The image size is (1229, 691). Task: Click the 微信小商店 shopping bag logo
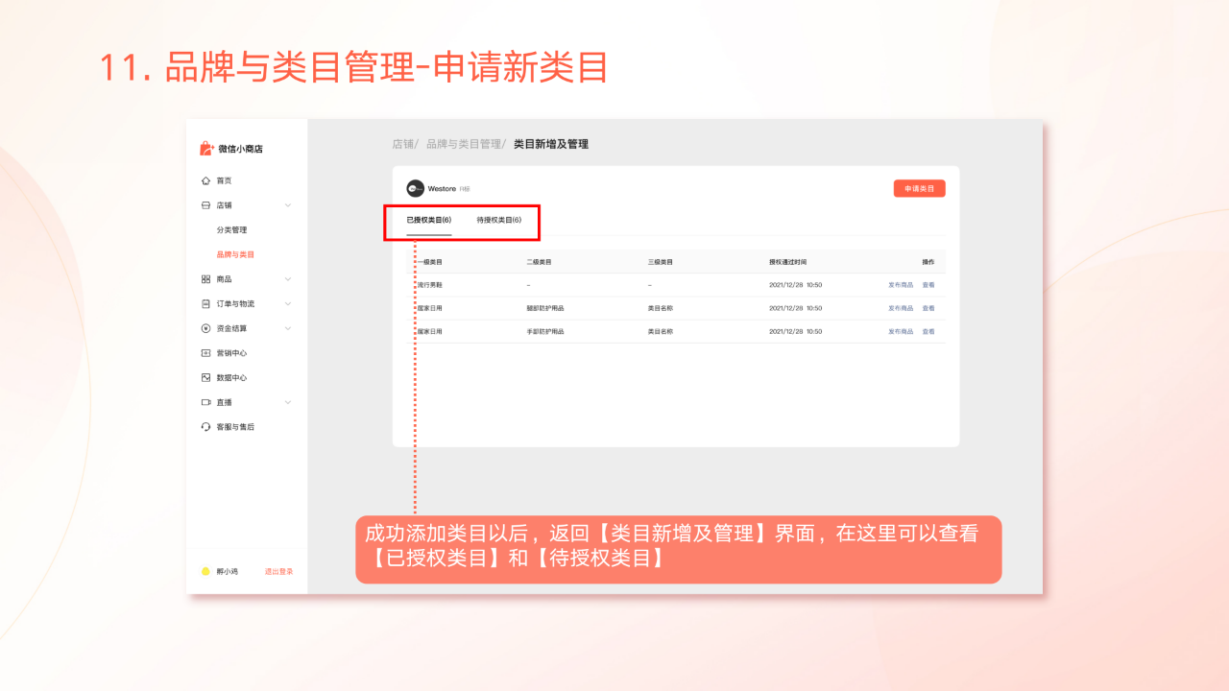[205, 149]
